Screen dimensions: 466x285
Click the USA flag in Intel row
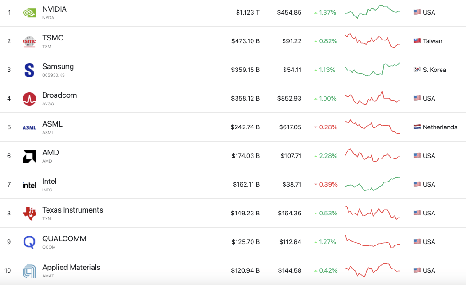tap(417, 184)
